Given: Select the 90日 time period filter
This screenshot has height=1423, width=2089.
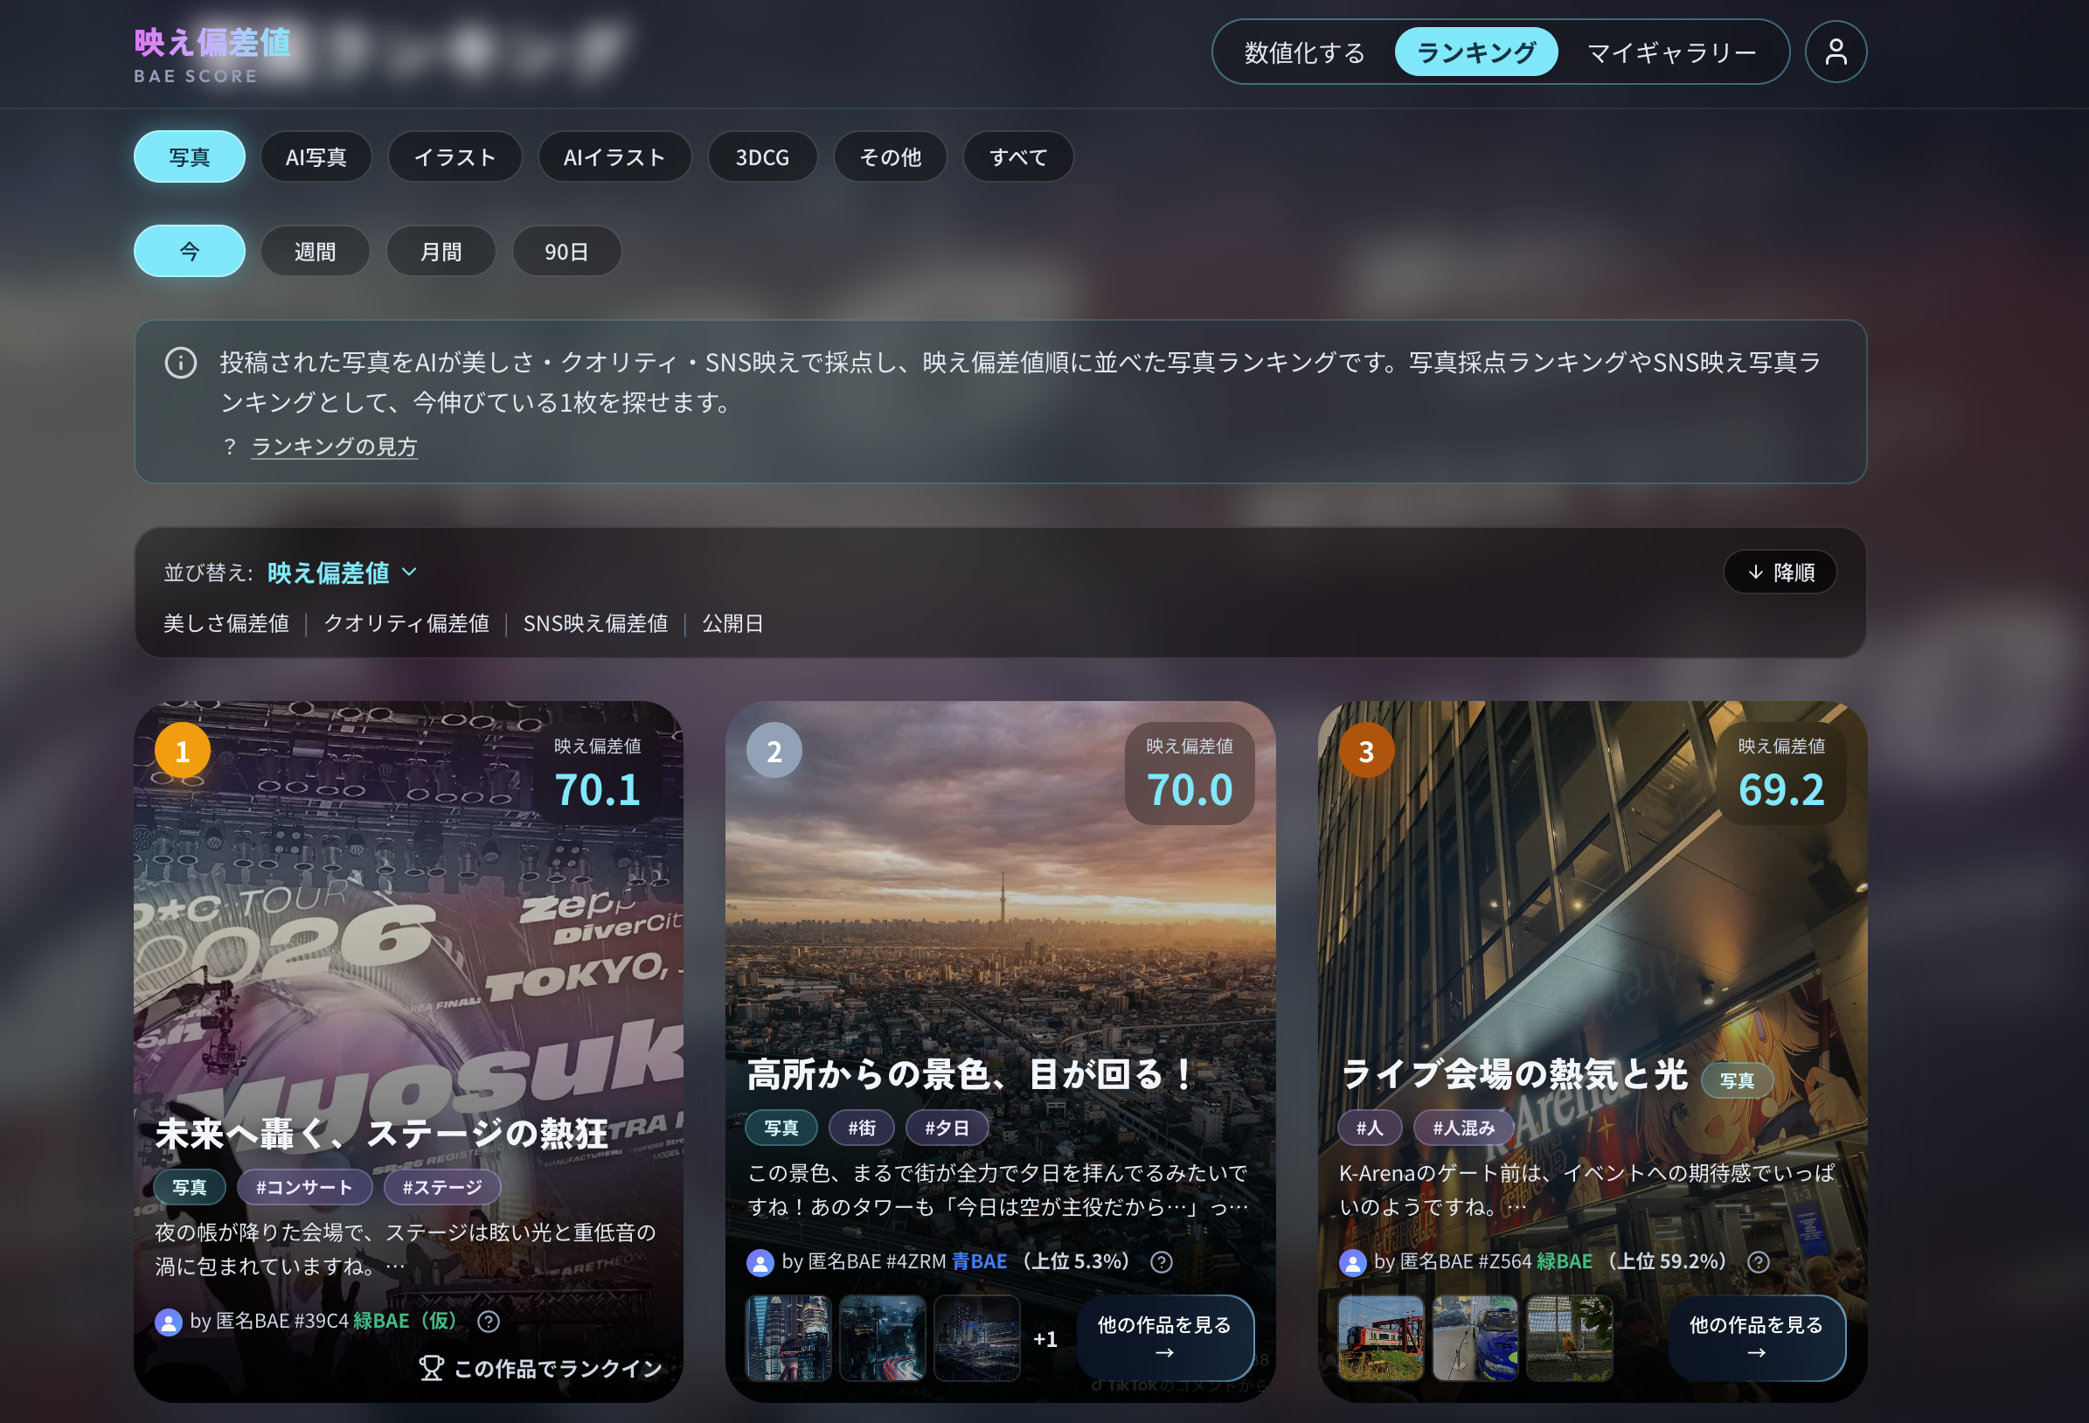Looking at the screenshot, I should (567, 251).
